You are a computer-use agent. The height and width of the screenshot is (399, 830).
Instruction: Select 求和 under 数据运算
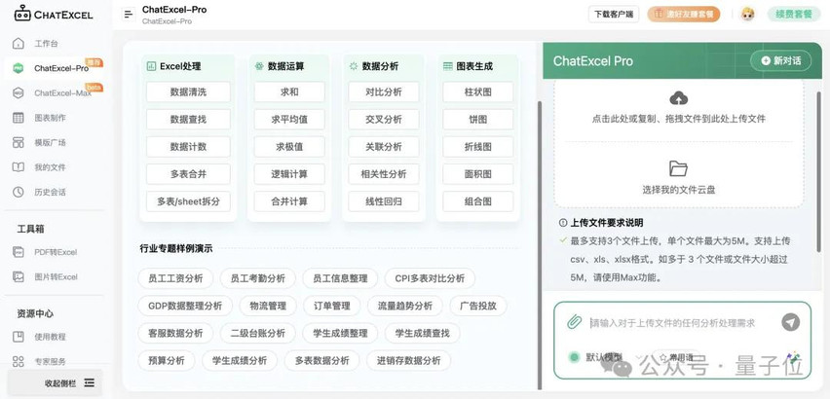tap(289, 91)
